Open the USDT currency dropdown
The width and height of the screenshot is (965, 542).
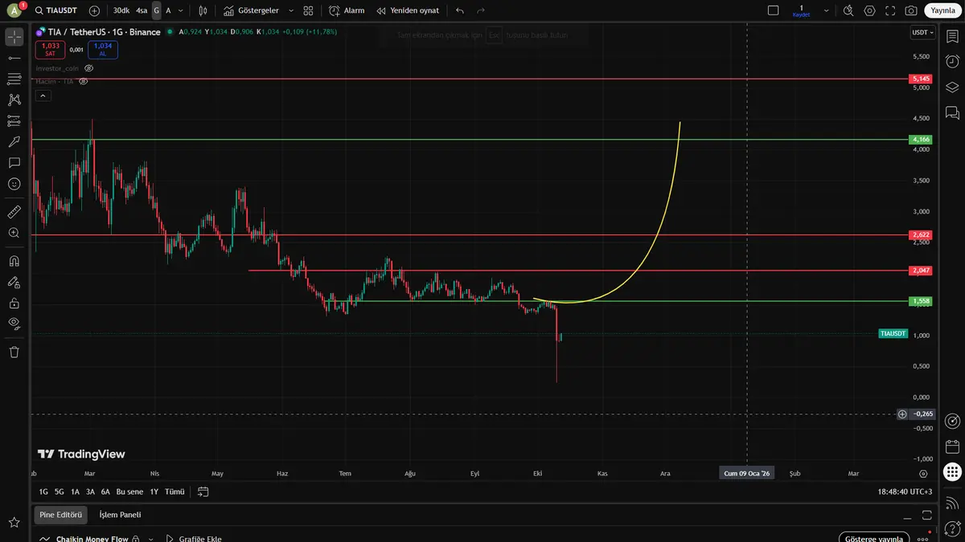click(922, 32)
